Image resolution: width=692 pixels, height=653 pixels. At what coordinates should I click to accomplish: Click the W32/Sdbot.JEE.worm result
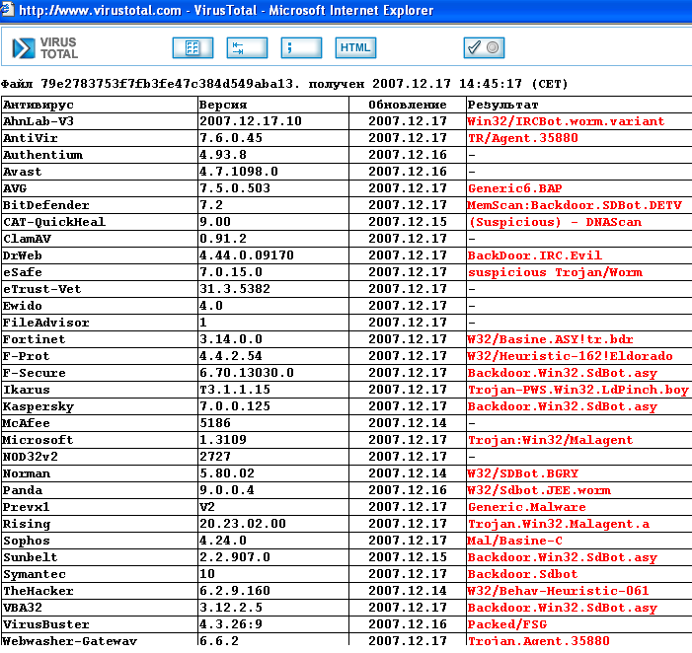(539, 490)
